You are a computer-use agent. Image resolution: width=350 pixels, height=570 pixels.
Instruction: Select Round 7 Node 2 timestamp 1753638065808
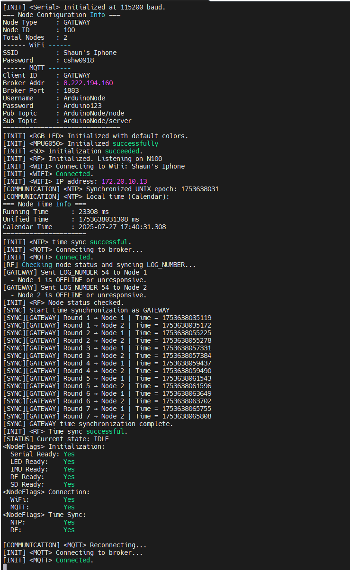(x=187, y=416)
